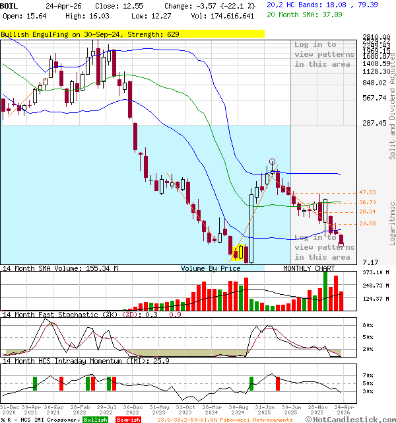
Task: Click the red circle marker at the 2025 price peak
Action: pyautogui.click(x=272, y=162)
